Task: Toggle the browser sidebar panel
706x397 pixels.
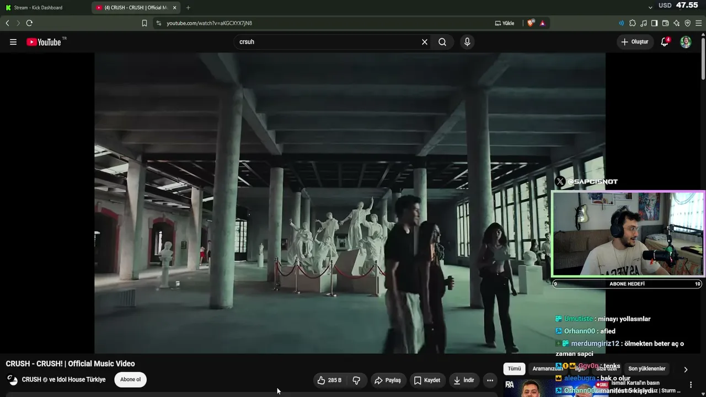Action: pos(654,23)
